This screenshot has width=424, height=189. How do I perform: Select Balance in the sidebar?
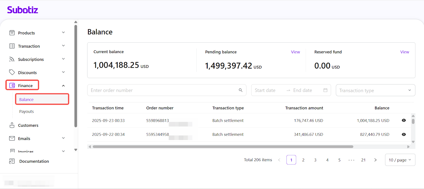(26, 100)
